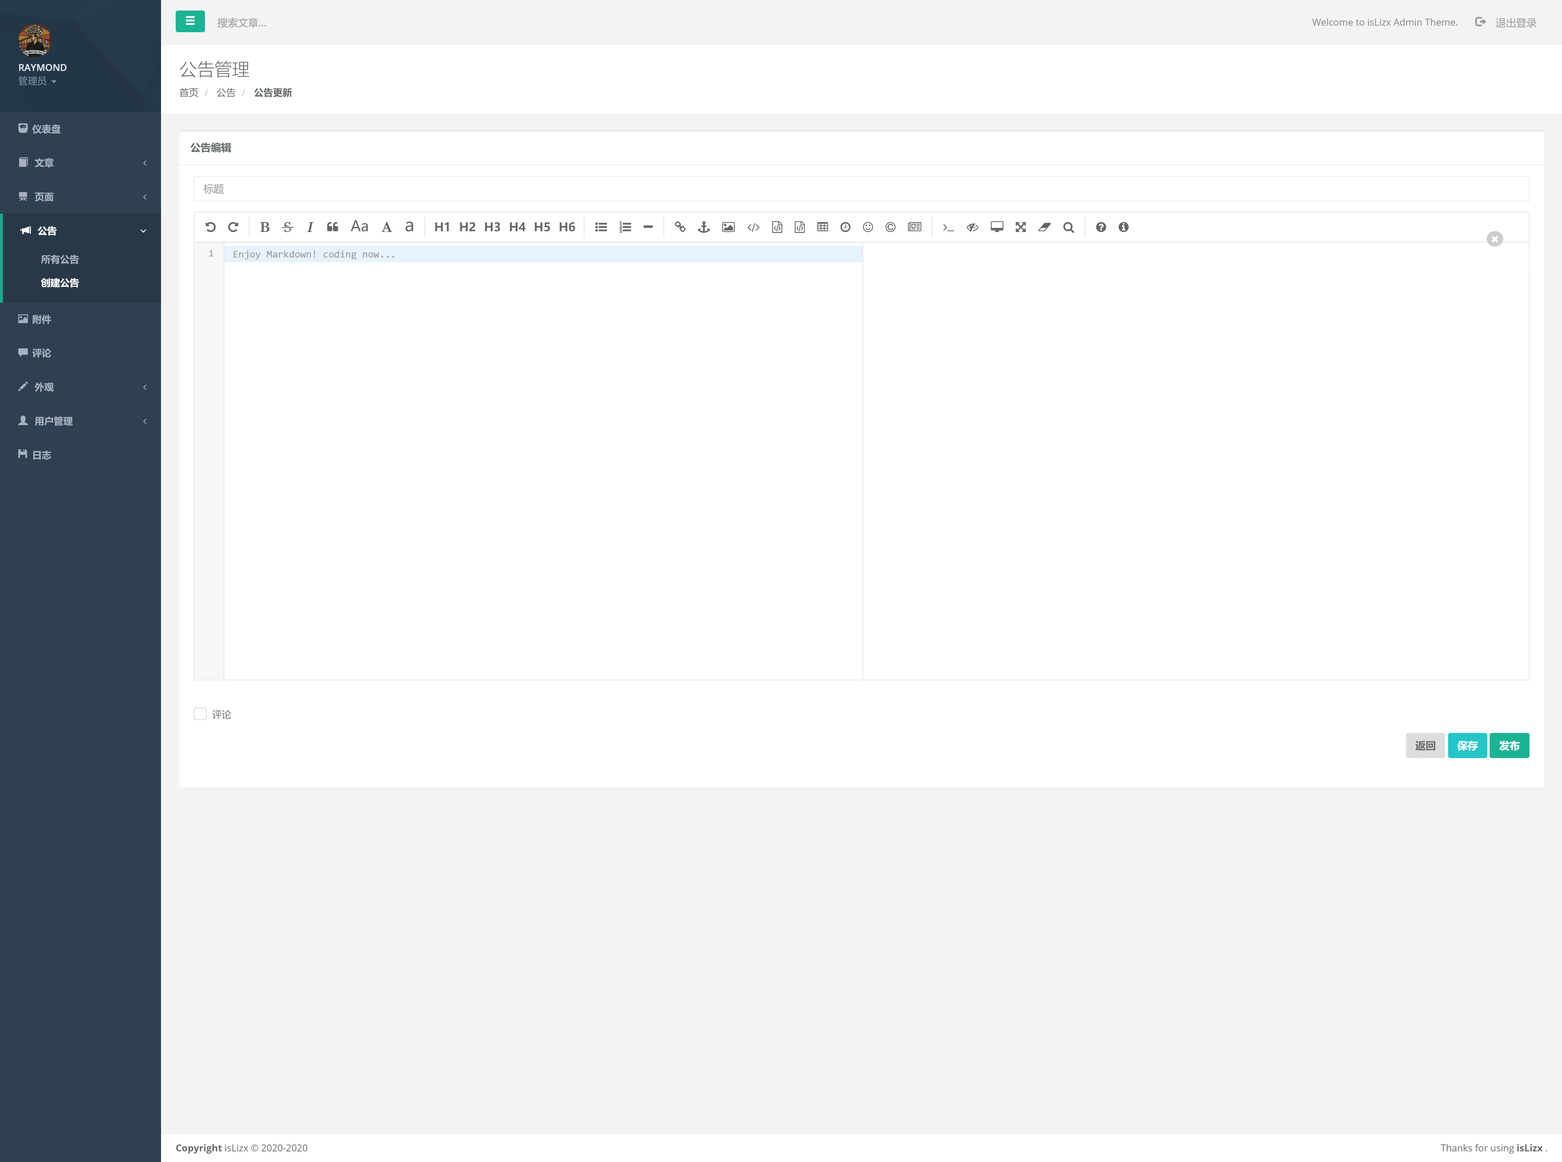Viewport: 1562px width, 1162px height.
Task: Insert an image via the picture icon
Action: pyautogui.click(x=728, y=227)
